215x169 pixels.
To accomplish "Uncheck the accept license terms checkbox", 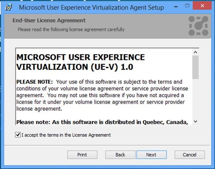I will click(x=18, y=135).
